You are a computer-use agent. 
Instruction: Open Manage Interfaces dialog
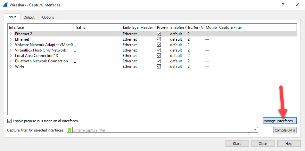279,121
